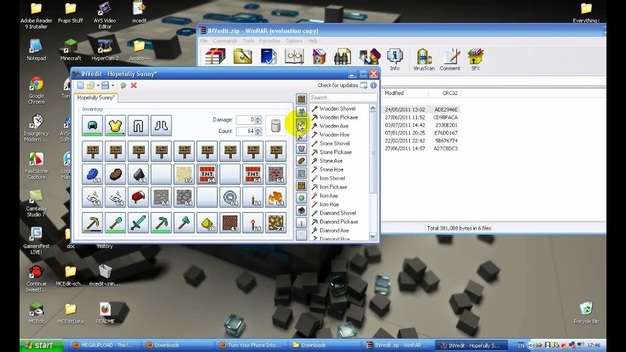Click the WinRAR Add archive books icon
Viewport: 626px width, 352px height.
[x=215, y=56]
